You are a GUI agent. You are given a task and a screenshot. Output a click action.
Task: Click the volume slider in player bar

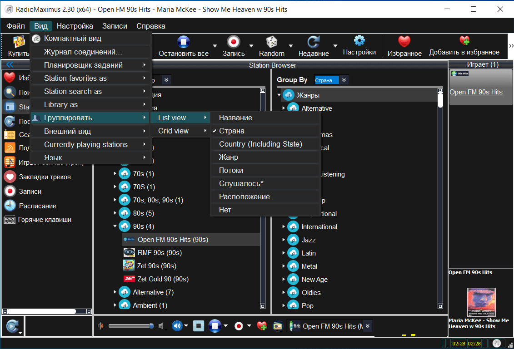pos(131,326)
